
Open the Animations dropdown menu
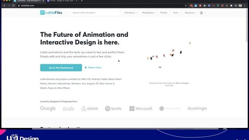point(131,13)
